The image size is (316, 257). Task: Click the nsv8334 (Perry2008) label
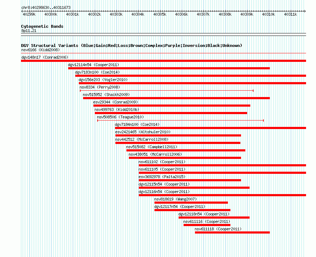[x=100, y=87]
